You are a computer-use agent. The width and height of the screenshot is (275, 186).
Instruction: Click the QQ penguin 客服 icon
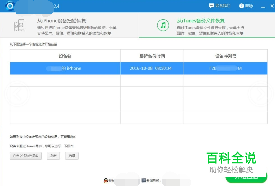click(x=106, y=180)
